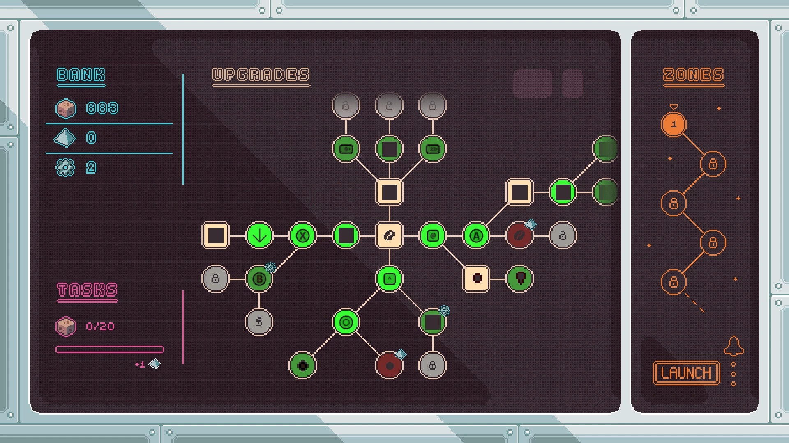Screen dimensions: 789x443
Task: Select the red bean upgrade with diamond badge
Action: pos(519,235)
